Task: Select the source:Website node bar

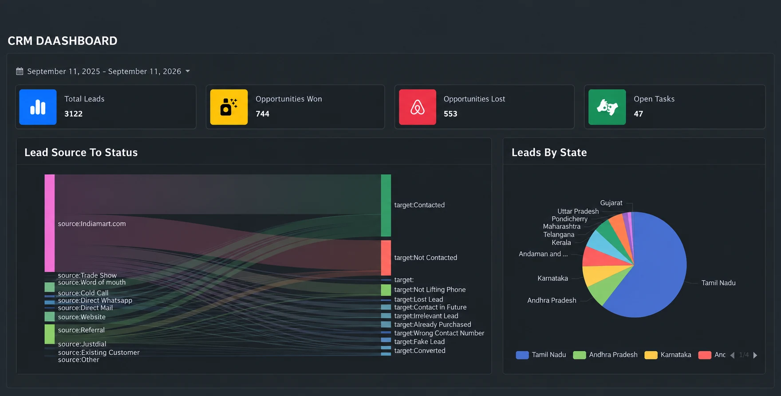Action: (50, 317)
